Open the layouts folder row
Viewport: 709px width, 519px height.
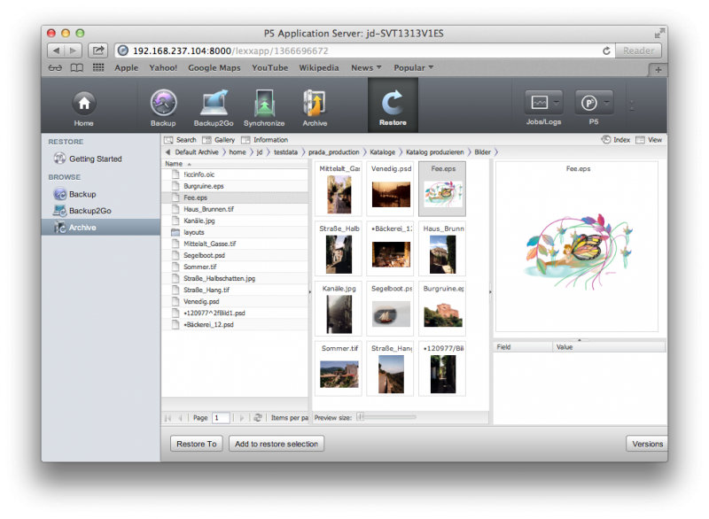(x=235, y=232)
